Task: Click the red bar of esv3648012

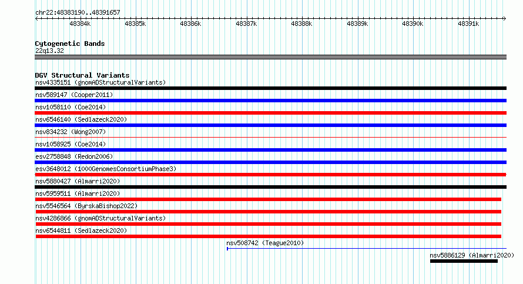Action: coord(270,175)
